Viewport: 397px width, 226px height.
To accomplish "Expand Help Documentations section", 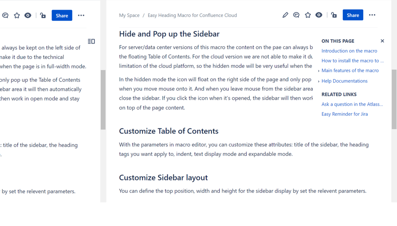I will pos(319,82).
